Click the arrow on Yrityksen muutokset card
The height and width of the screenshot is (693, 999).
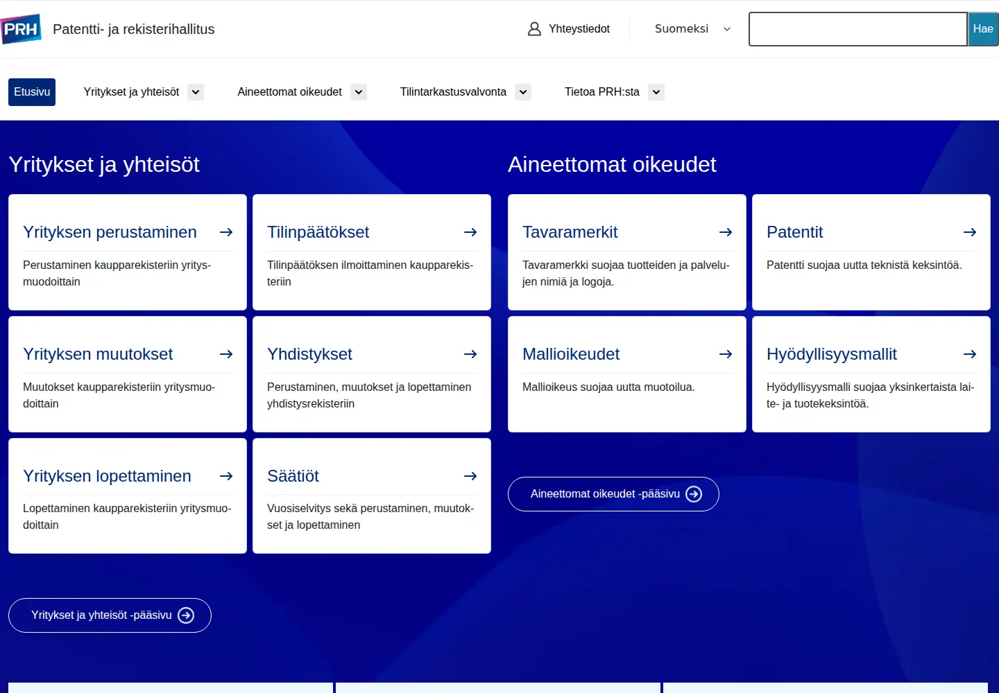(x=226, y=354)
